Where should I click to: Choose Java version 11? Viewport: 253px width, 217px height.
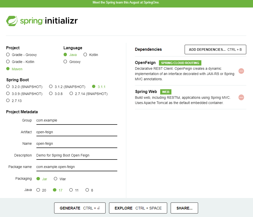pos(74,190)
